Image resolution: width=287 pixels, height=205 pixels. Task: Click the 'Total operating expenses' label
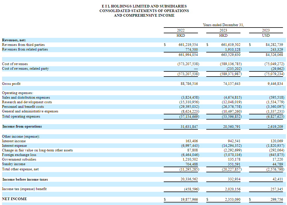[x=21, y=116]
